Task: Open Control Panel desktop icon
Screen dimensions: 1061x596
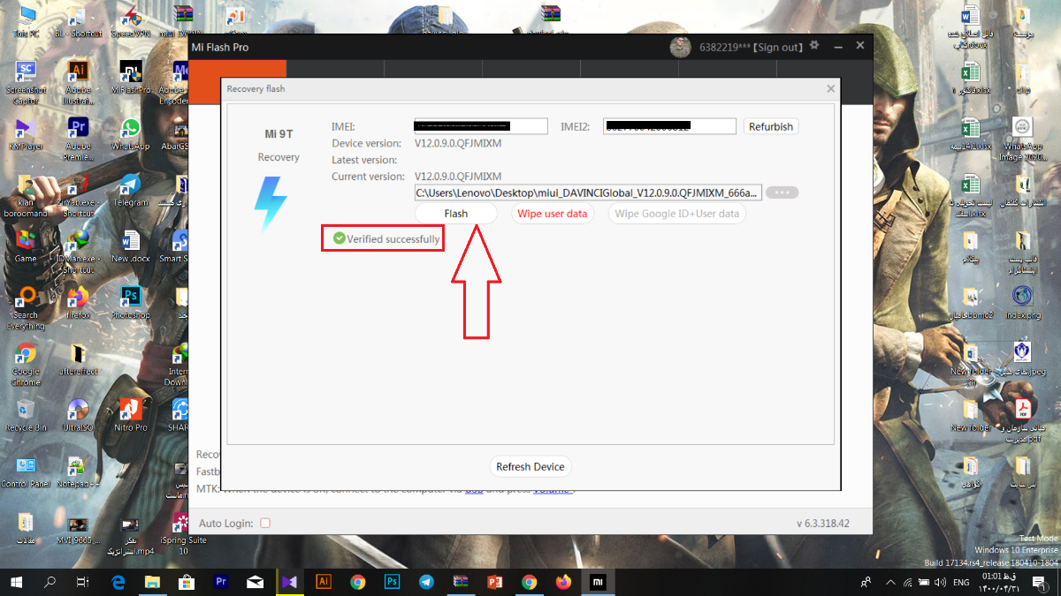Action: (x=27, y=472)
